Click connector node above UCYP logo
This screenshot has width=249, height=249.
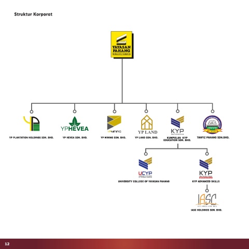[146, 154]
